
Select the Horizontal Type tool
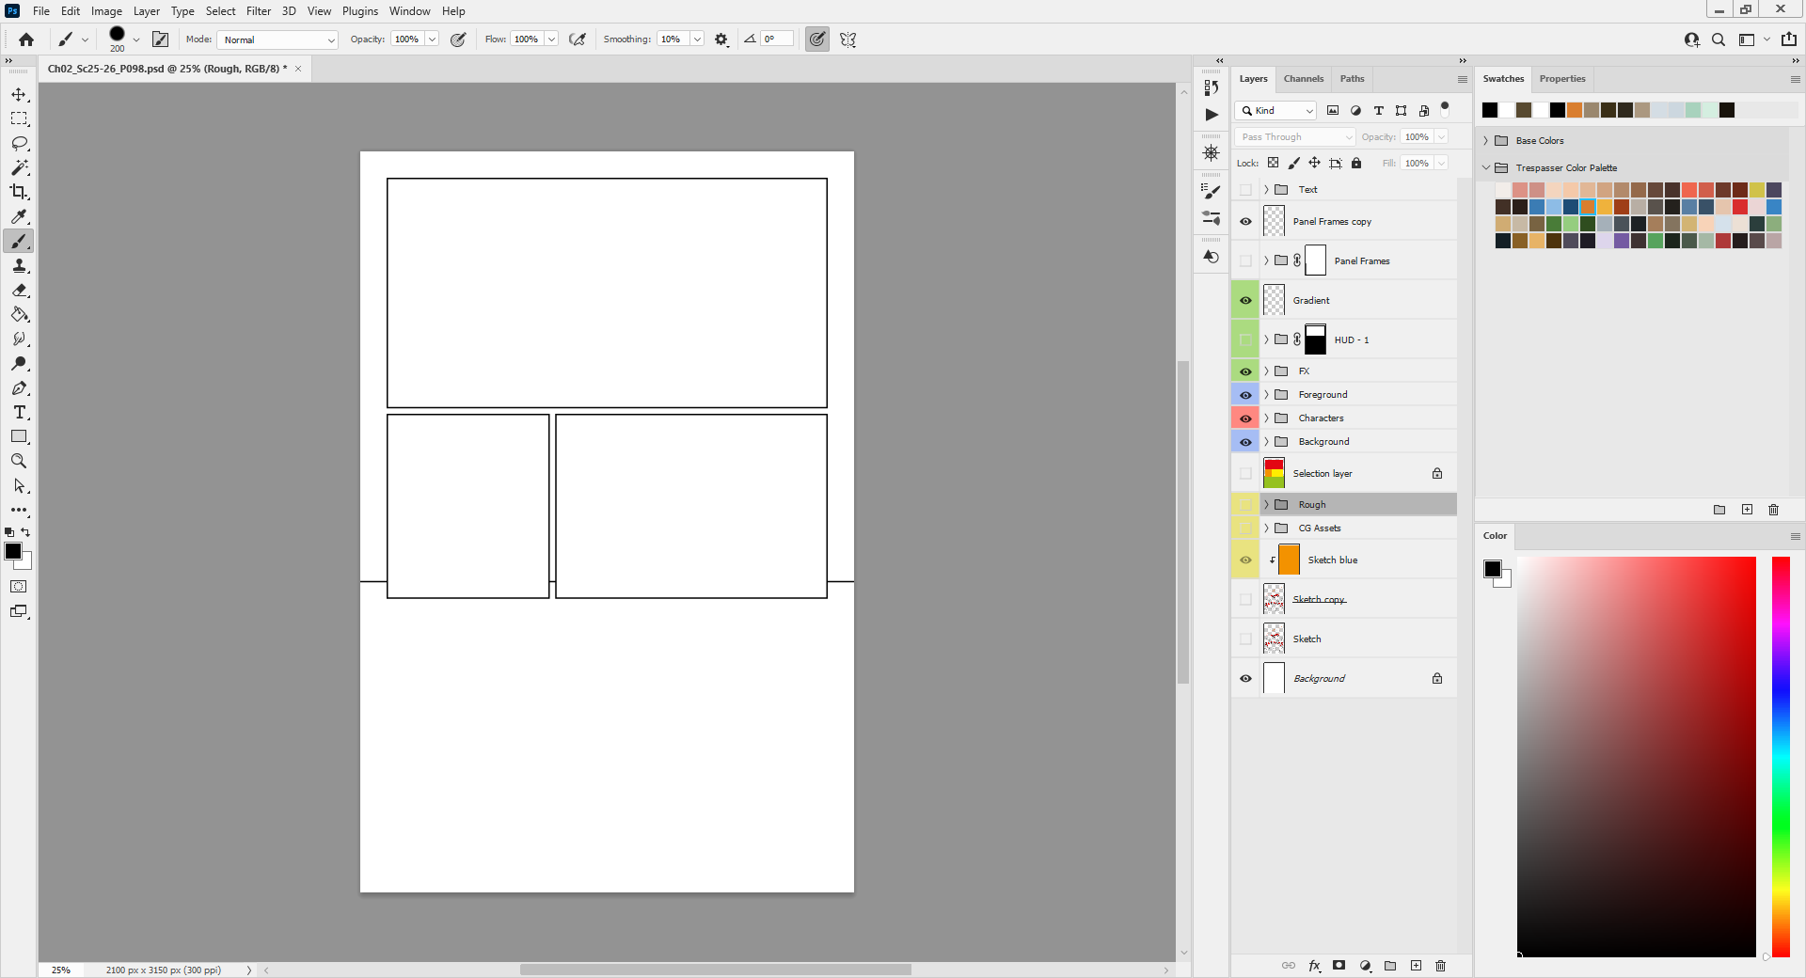pos(19,413)
